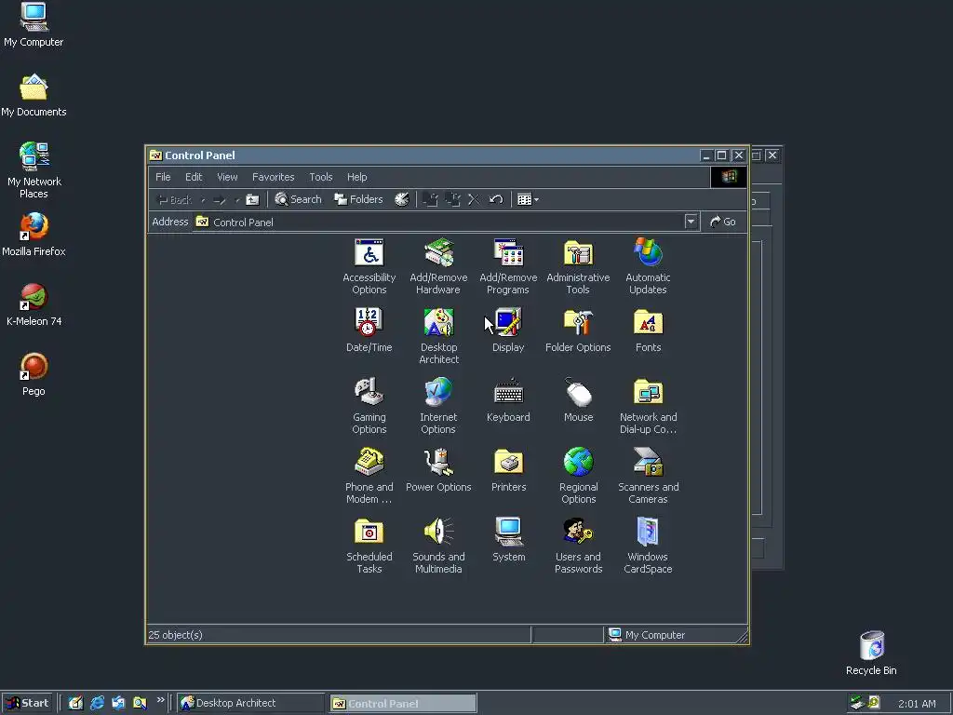Open Regional Options applet
Image resolution: width=953 pixels, height=715 pixels.
pyautogui.click(x=578, y=476)
